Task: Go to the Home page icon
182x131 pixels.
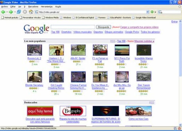Action: 31,12
